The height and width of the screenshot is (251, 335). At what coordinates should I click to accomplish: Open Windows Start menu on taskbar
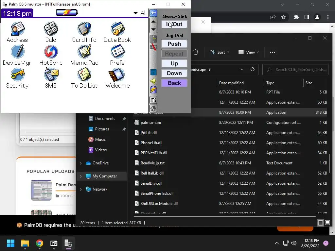10,243
